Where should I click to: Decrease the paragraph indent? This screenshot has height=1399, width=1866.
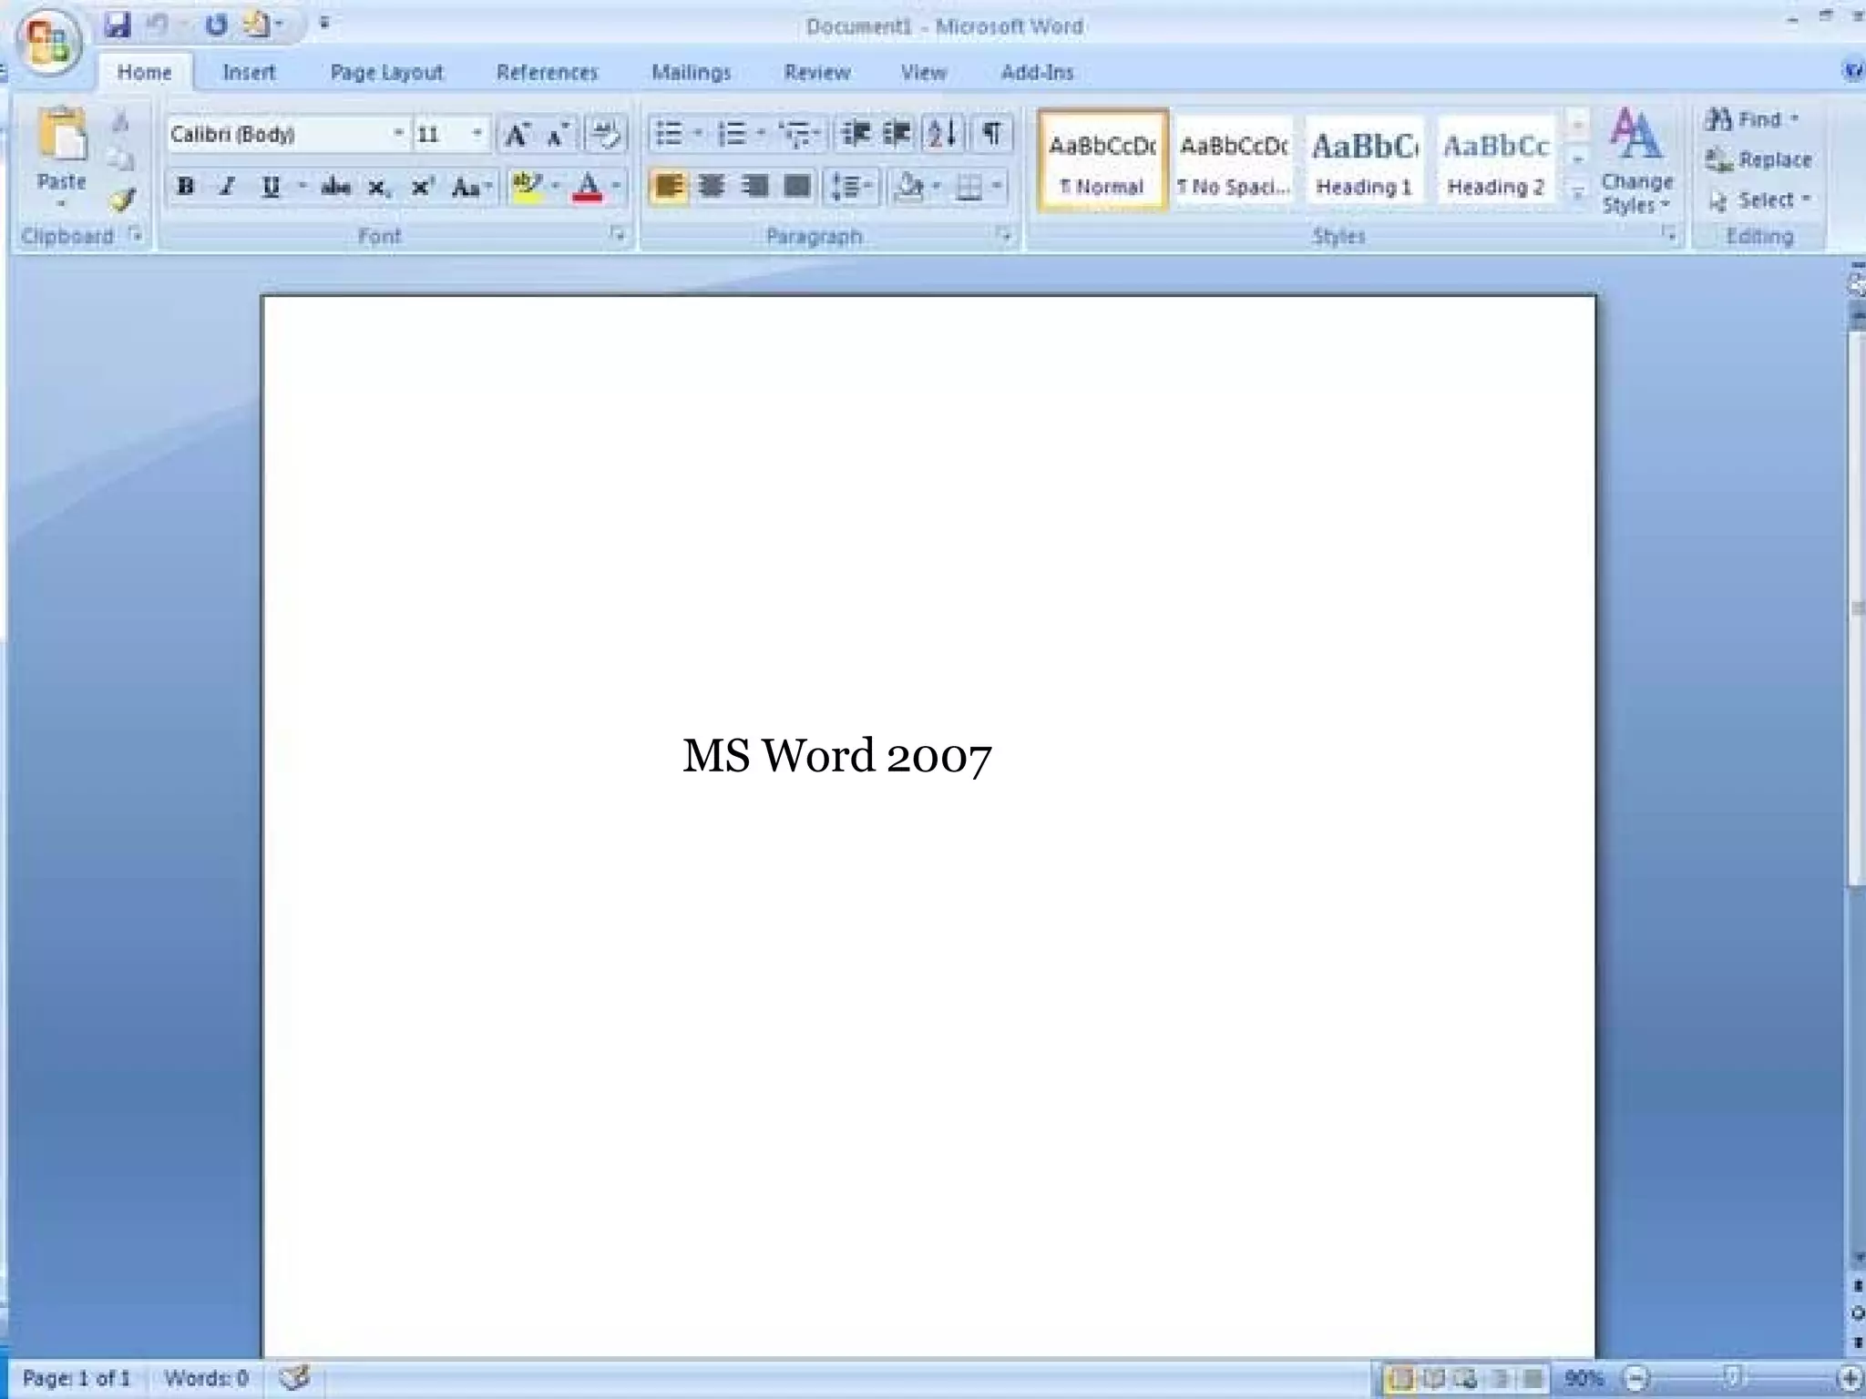point(856,135)
